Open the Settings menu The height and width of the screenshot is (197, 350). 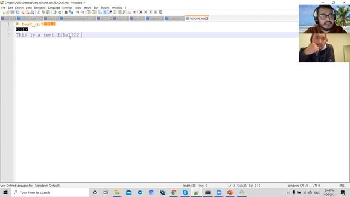click(x=67, y=8)
